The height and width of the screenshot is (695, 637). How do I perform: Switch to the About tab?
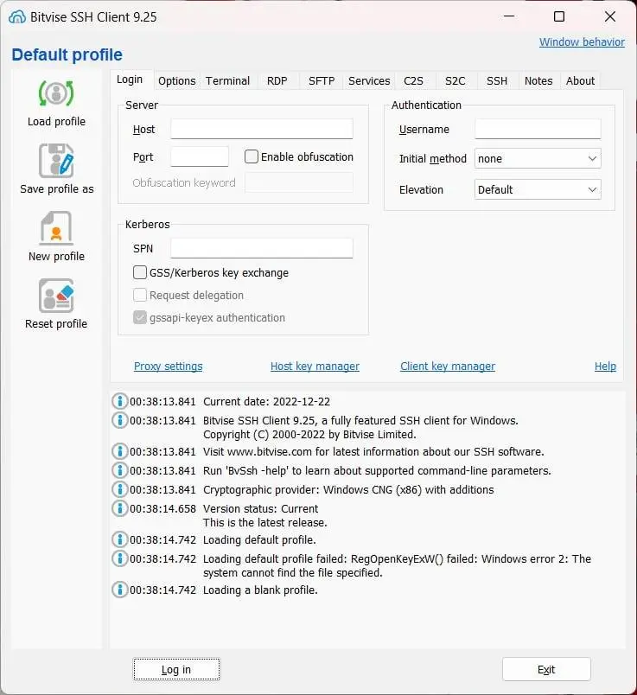point(580,81)
